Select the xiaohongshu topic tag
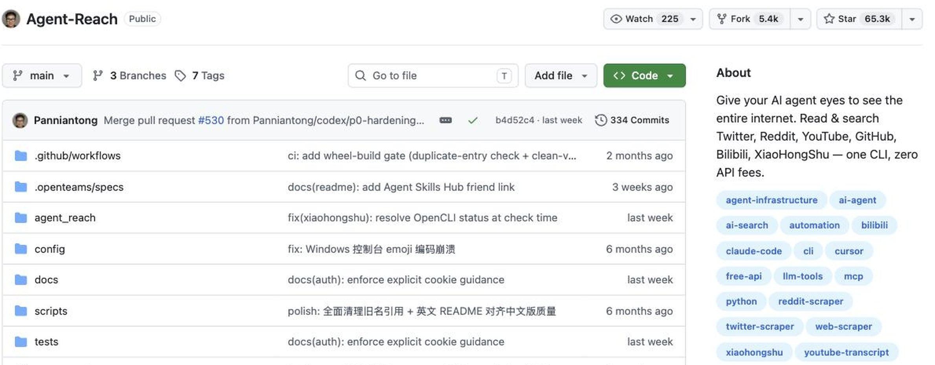This screenshot has height=365, width=935. pos(754,352)
